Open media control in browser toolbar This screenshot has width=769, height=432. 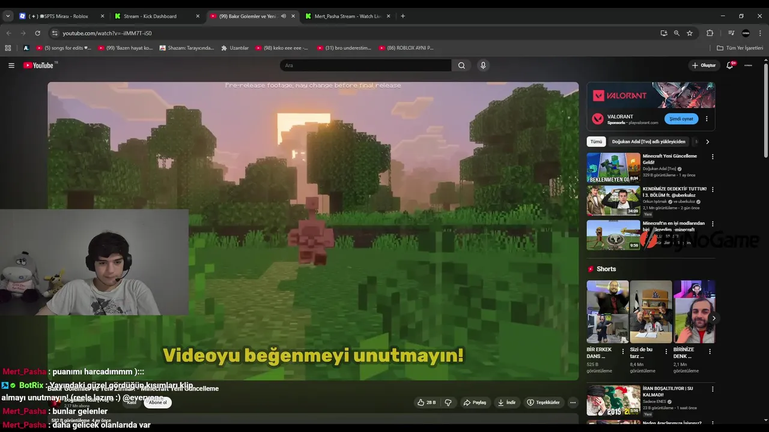(x=731, y=33)
